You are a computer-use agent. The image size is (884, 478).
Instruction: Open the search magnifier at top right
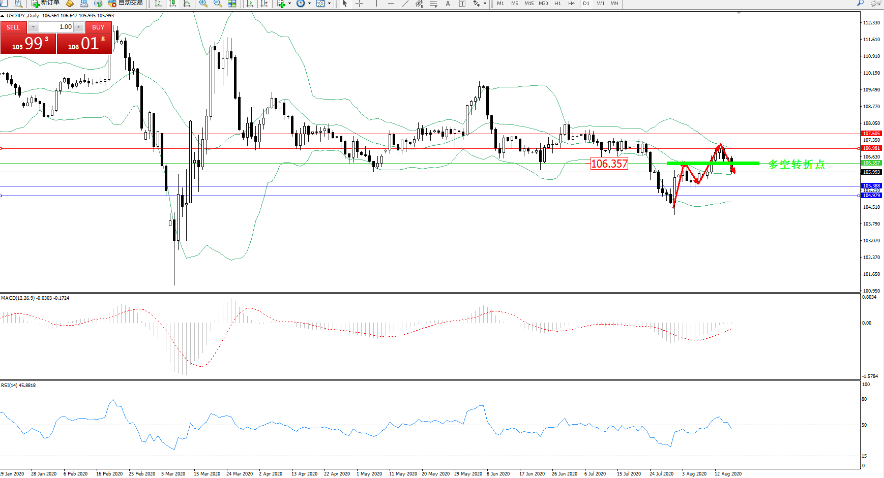[860, 3]
